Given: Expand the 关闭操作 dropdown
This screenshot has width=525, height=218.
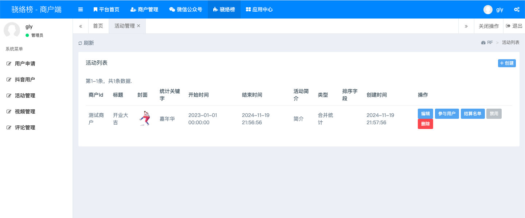Looking at the screenshot, I should coord(489,26).
